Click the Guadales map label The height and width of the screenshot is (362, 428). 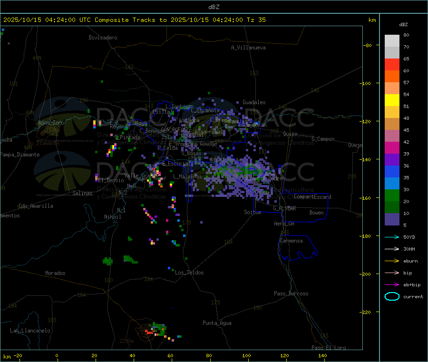pyautogui.click(x=254, y=102)
